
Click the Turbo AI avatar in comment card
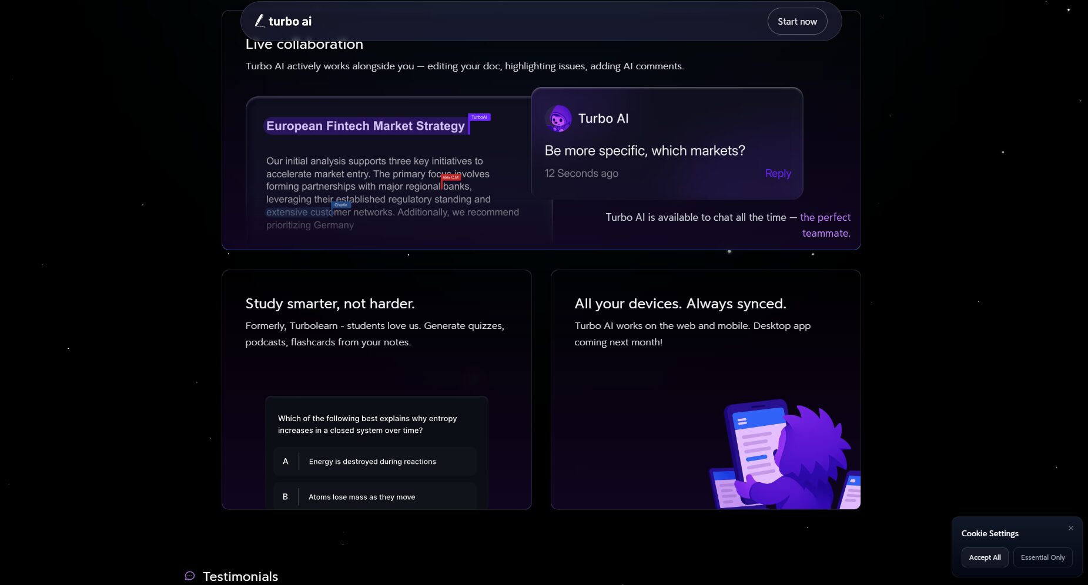tap(558, 119)
